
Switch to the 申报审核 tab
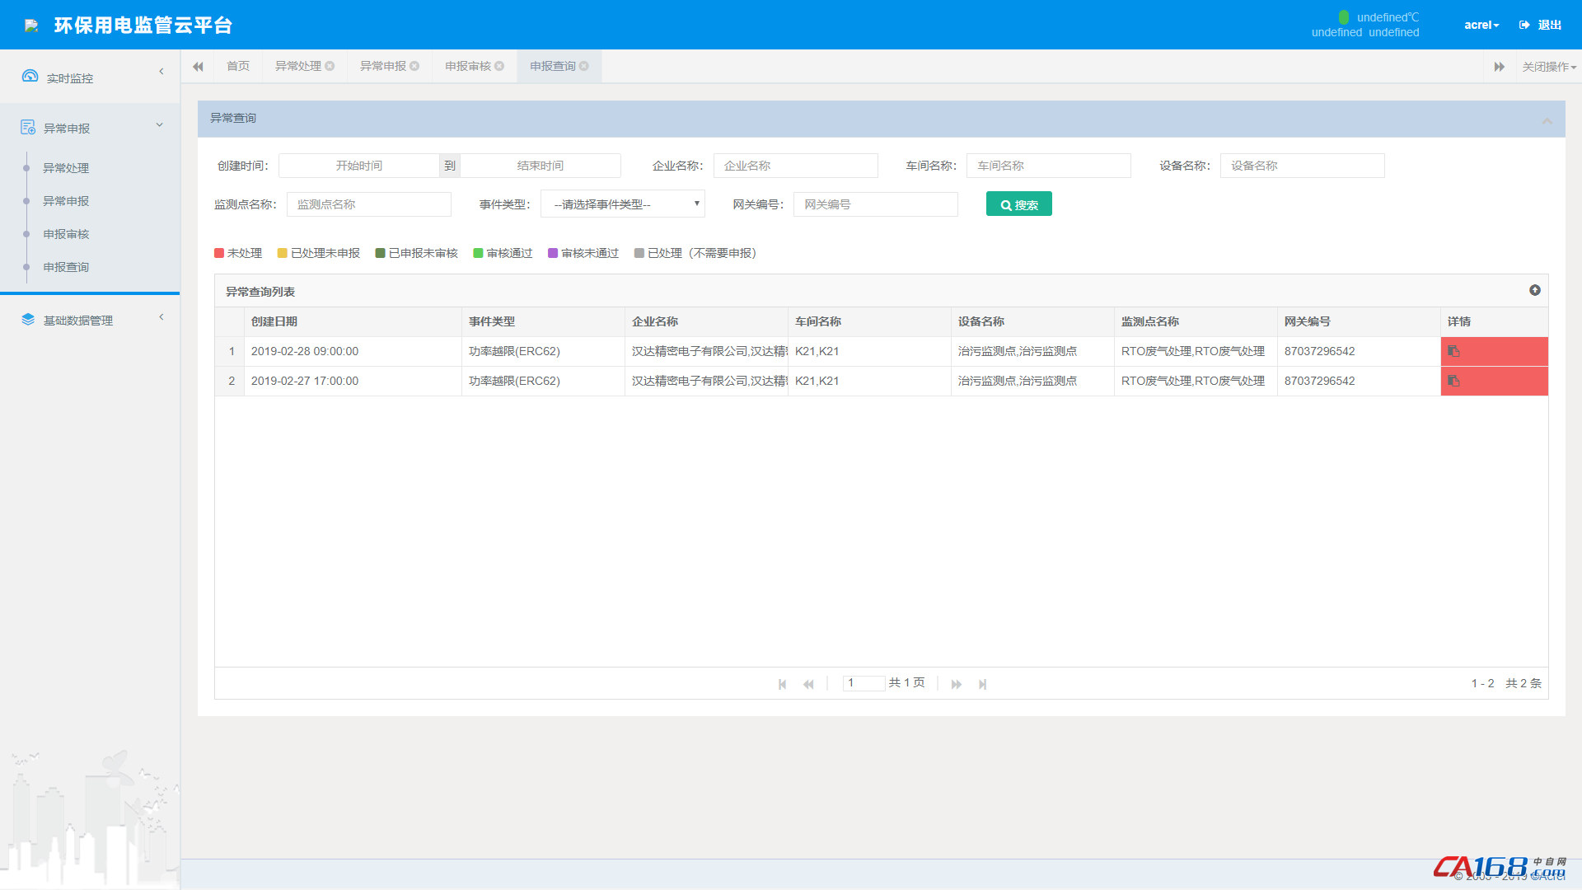coord(468,66)
